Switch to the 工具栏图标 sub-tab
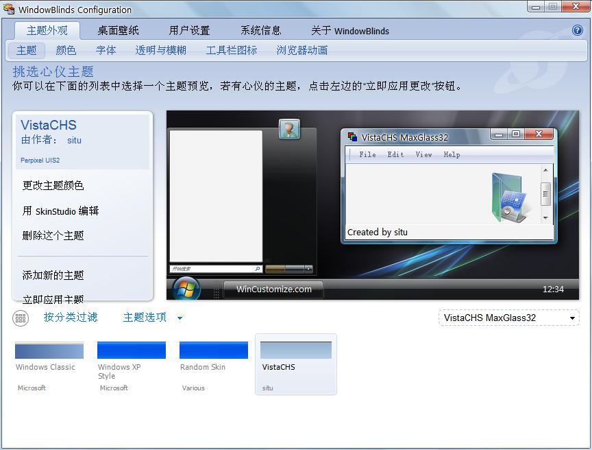Screen dimensions: 592x450 click(232, 50)
